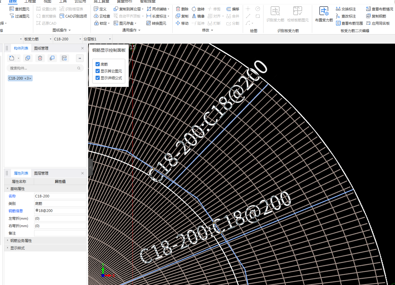Uncheck the 显示其它图元 checkbox
Screen dimensions: 395x285
[x=98, y=71]
